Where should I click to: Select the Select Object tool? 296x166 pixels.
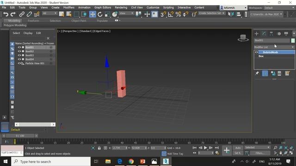(62, 14)
